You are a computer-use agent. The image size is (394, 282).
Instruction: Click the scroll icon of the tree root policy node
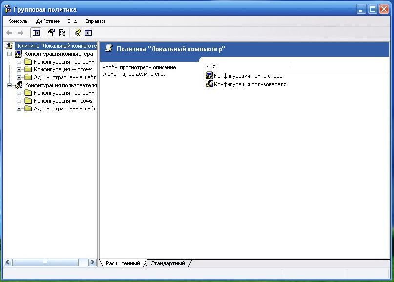pos(10,46)
